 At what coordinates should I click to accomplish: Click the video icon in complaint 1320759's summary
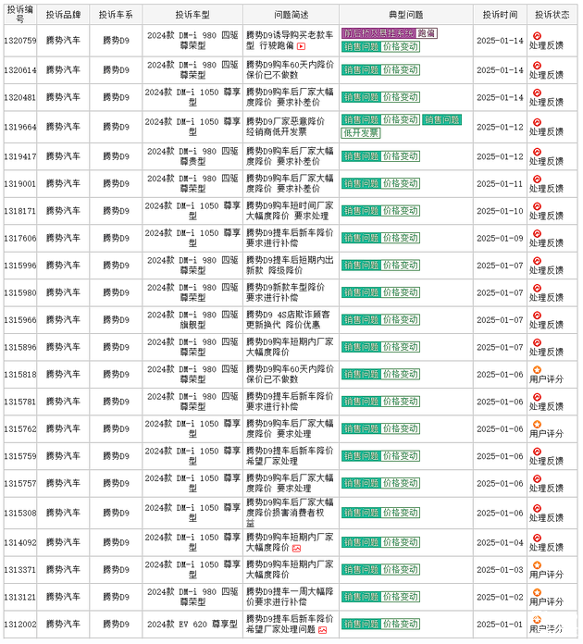pyautogui.click(x=301, y=45)
